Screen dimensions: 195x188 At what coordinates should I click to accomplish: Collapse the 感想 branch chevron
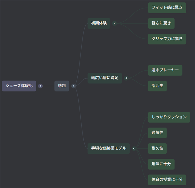[x=73, y=86]
